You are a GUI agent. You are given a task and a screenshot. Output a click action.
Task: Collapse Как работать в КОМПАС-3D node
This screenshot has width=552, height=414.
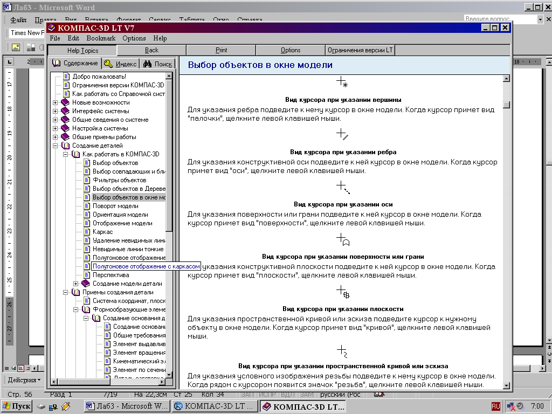pyautogui.click(x=65, y=154)
